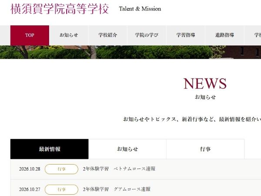The width and height of the screenshot is (261, 196).
Task: Navigate to 進路指導 menu item
Action: (x=224, y=35)
